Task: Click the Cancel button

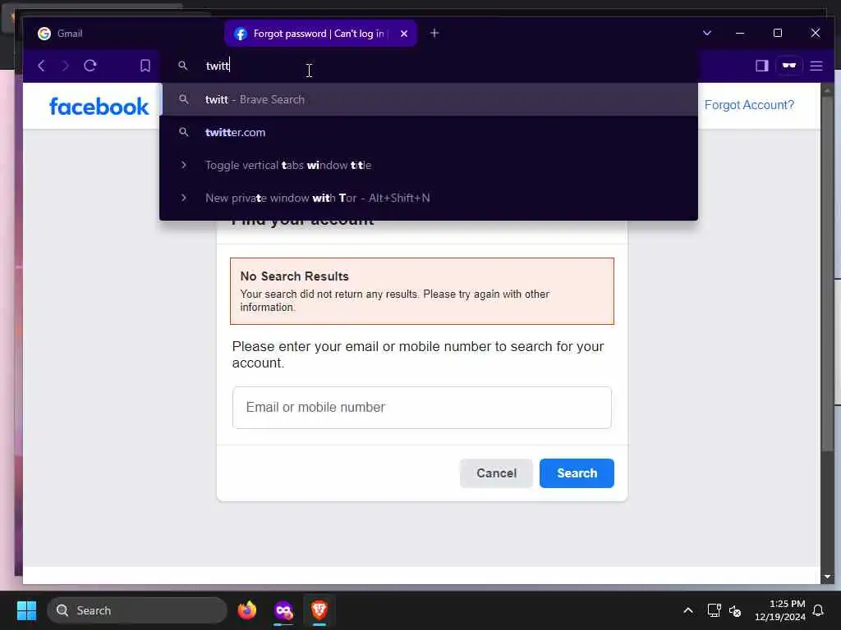Action: [496, 473]
